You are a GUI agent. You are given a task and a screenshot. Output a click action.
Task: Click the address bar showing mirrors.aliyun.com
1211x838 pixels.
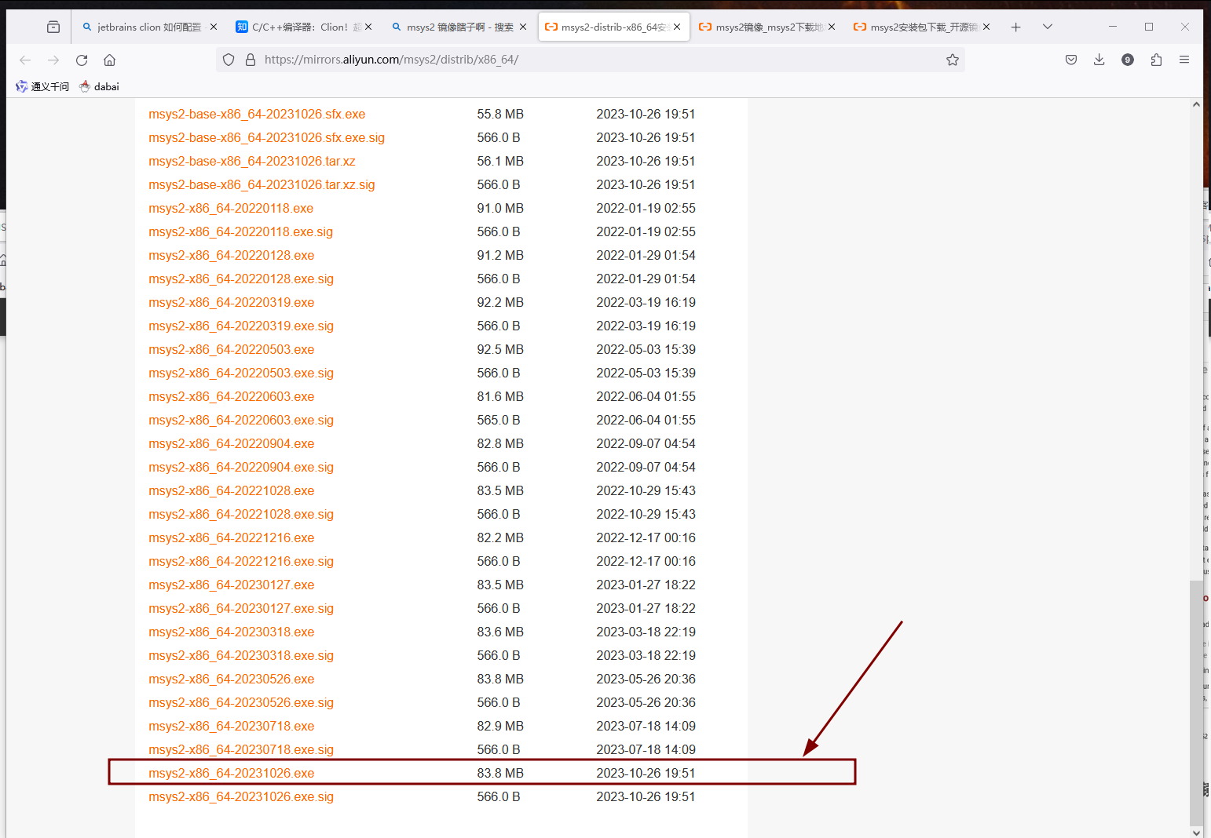tap(471, 59)
